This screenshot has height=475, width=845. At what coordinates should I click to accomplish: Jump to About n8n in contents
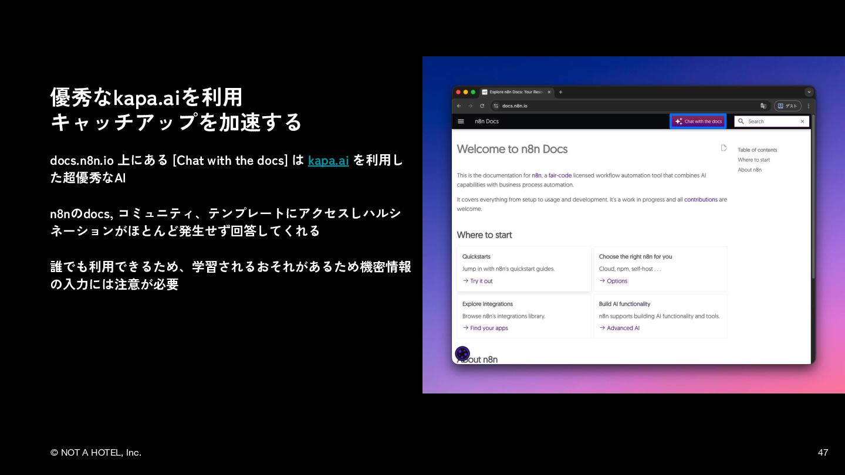(x=749, y=169)
